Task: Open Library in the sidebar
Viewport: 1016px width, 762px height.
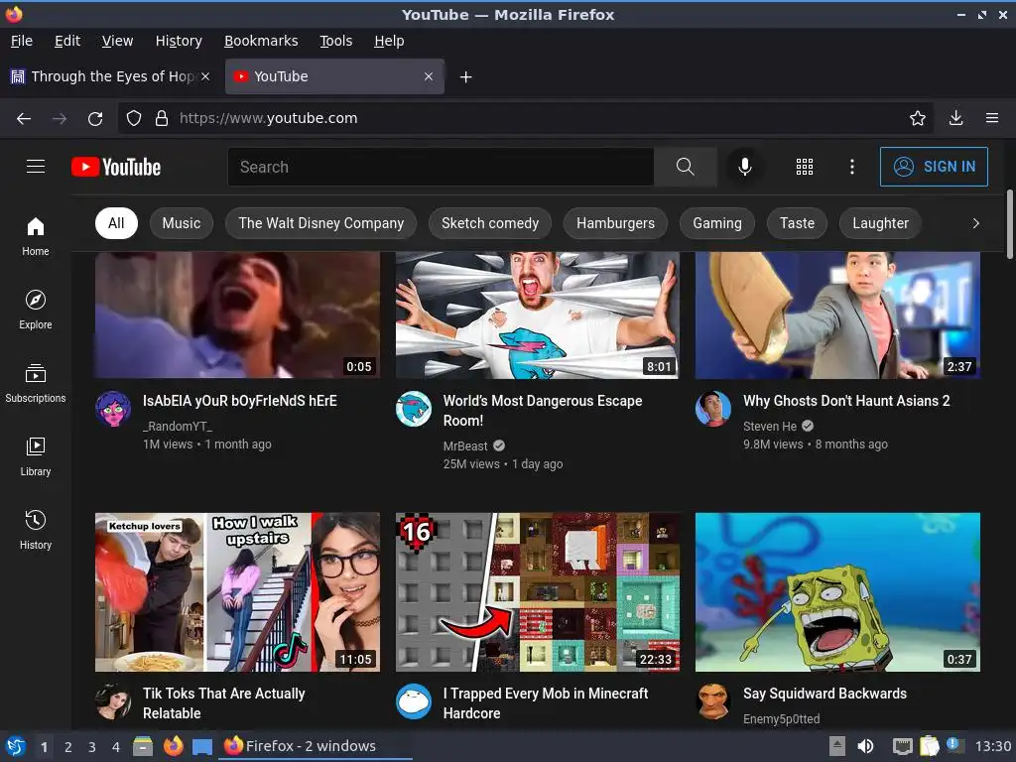Action: pos(36,457)
